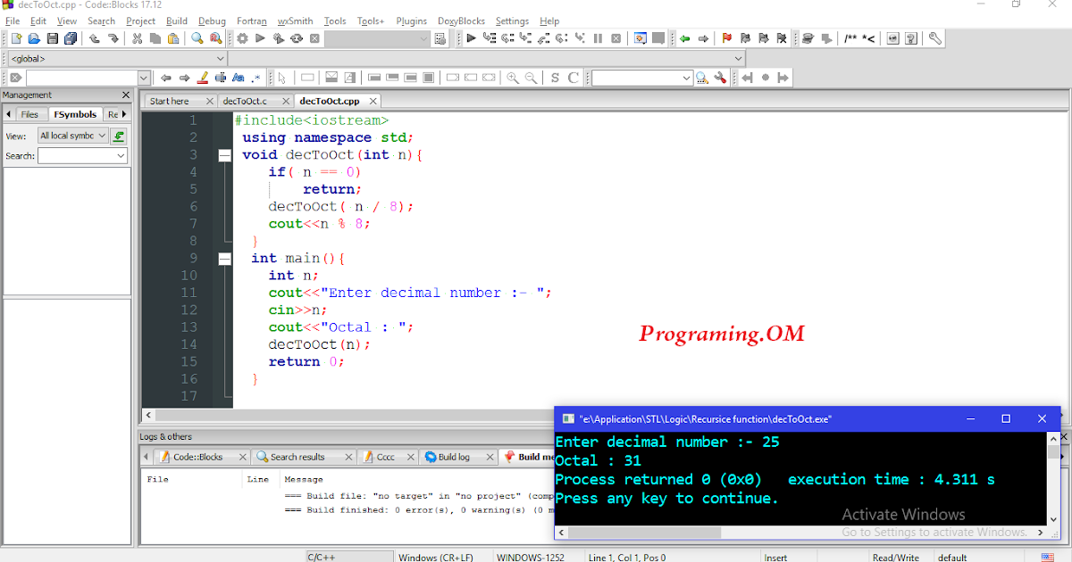The height and width of the screenshot is (562, 1072).
Task: Click the 'Read/Write' status bar field
Action: 896,558
